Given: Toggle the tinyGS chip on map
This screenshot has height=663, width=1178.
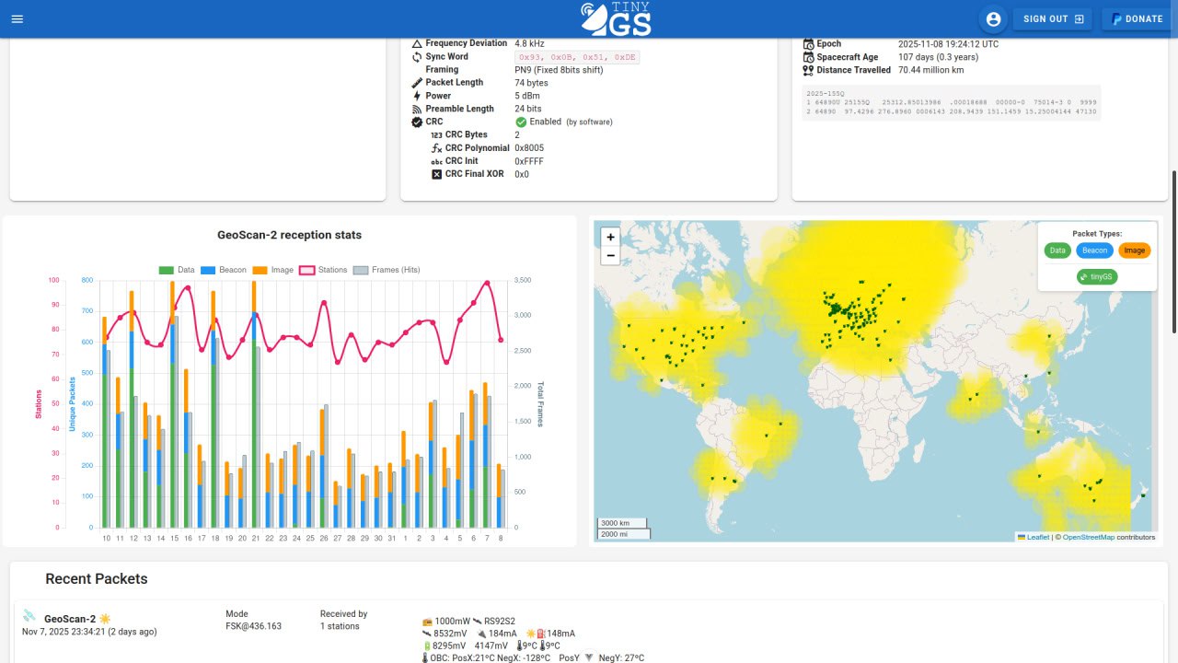Looking at the screenshot, I should coord(1097,276).
